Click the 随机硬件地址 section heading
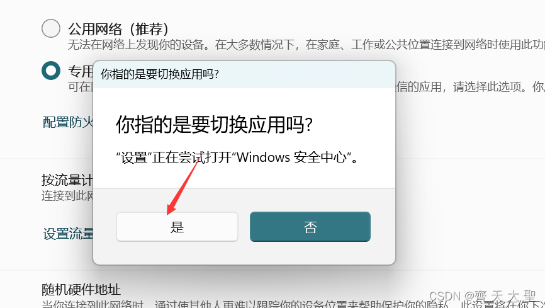Viewport: 545px width, 308px height. coord(81,290)
